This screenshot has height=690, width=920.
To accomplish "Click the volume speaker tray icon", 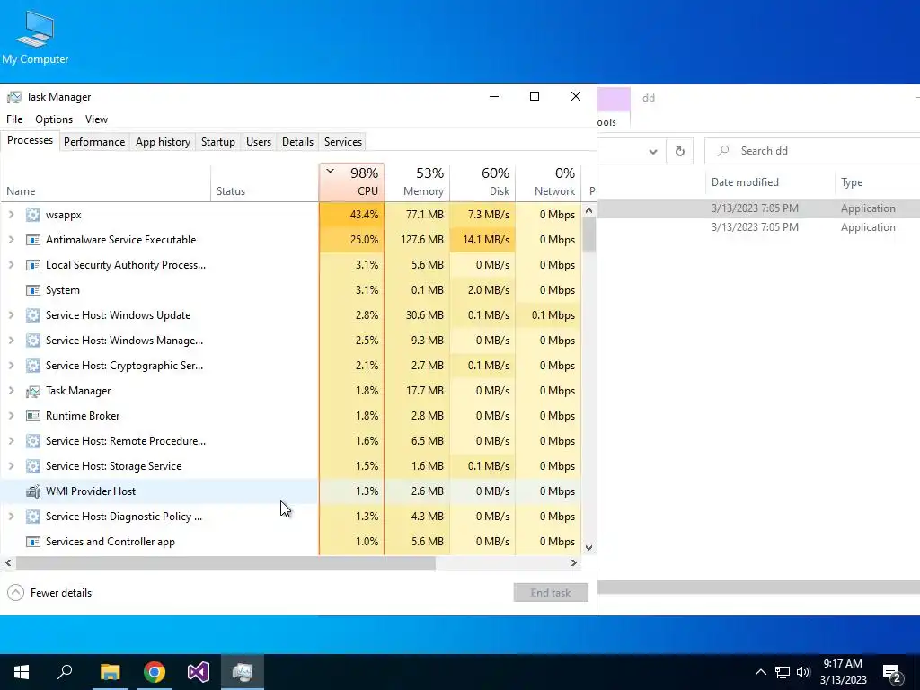I will tap(803, 672).
